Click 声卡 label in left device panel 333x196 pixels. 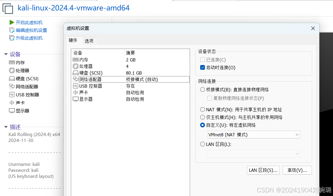pyautogui.click(x=20, y=103)
